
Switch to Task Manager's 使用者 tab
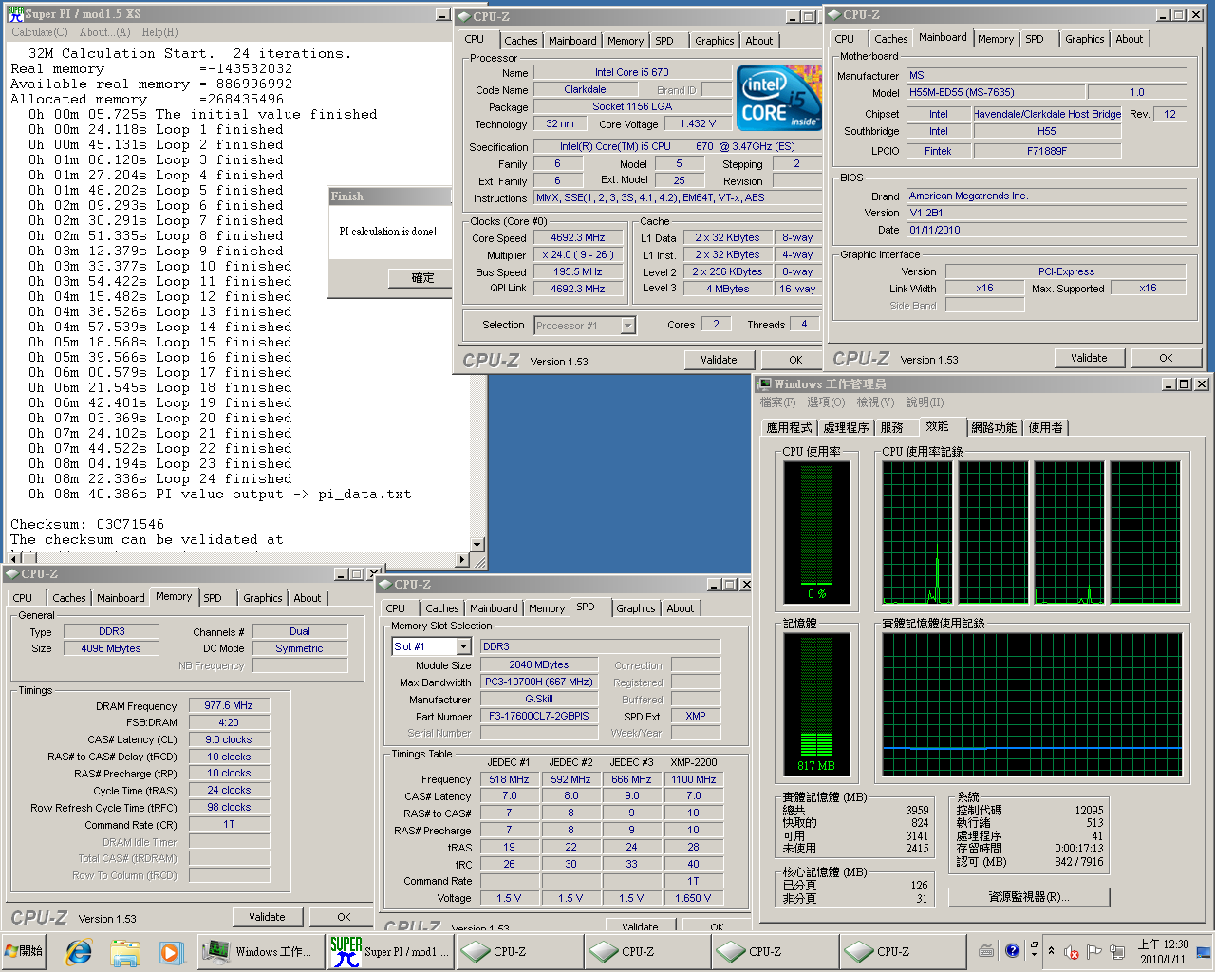pyautogui.click(x=1046, y=428)
